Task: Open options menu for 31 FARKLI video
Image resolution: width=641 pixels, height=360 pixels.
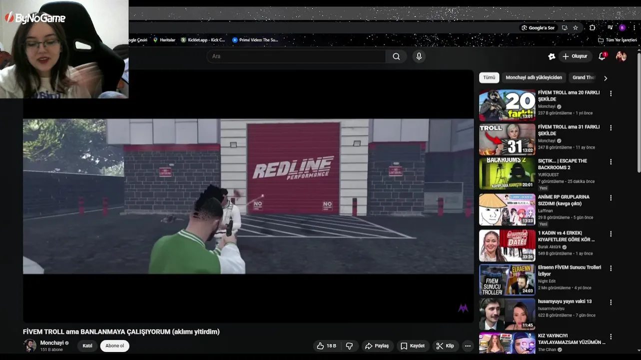Action: click(x=611, y=127)
